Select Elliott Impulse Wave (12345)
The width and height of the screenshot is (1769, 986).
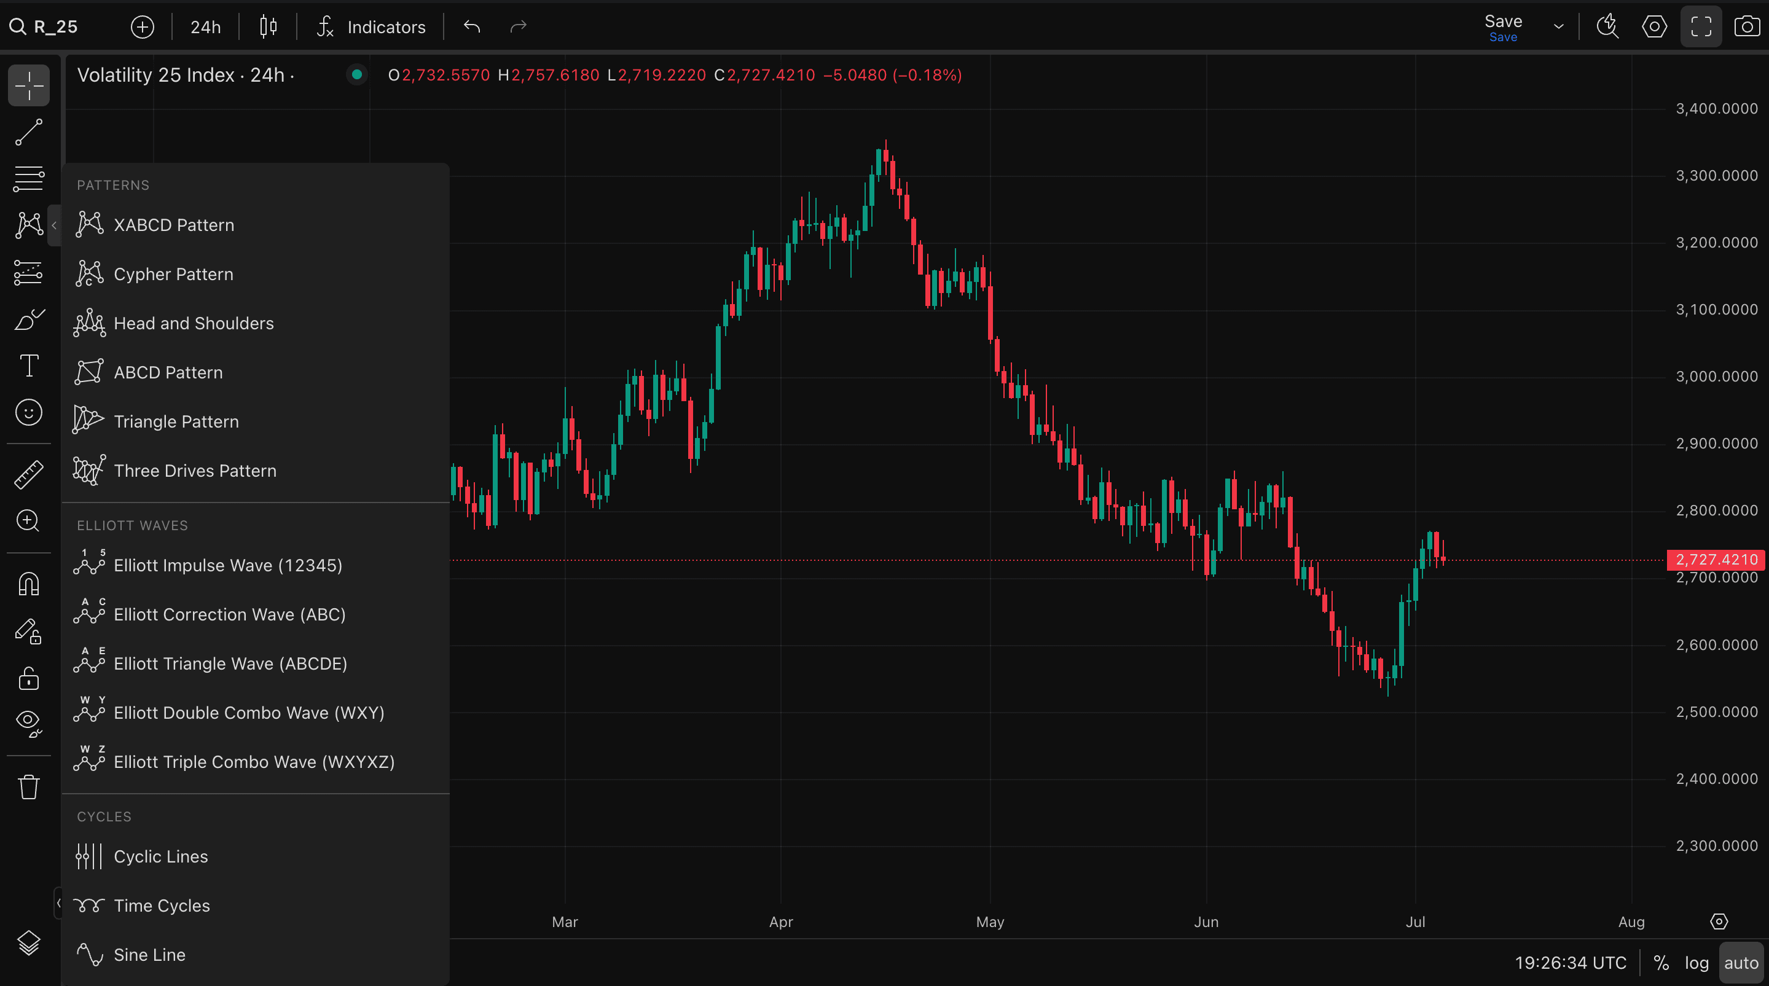(x=256, y=565)
